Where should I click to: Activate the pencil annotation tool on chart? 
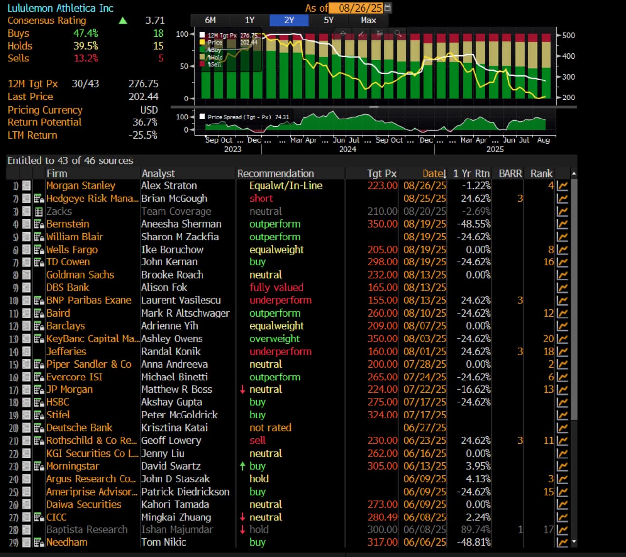(362, 34)
